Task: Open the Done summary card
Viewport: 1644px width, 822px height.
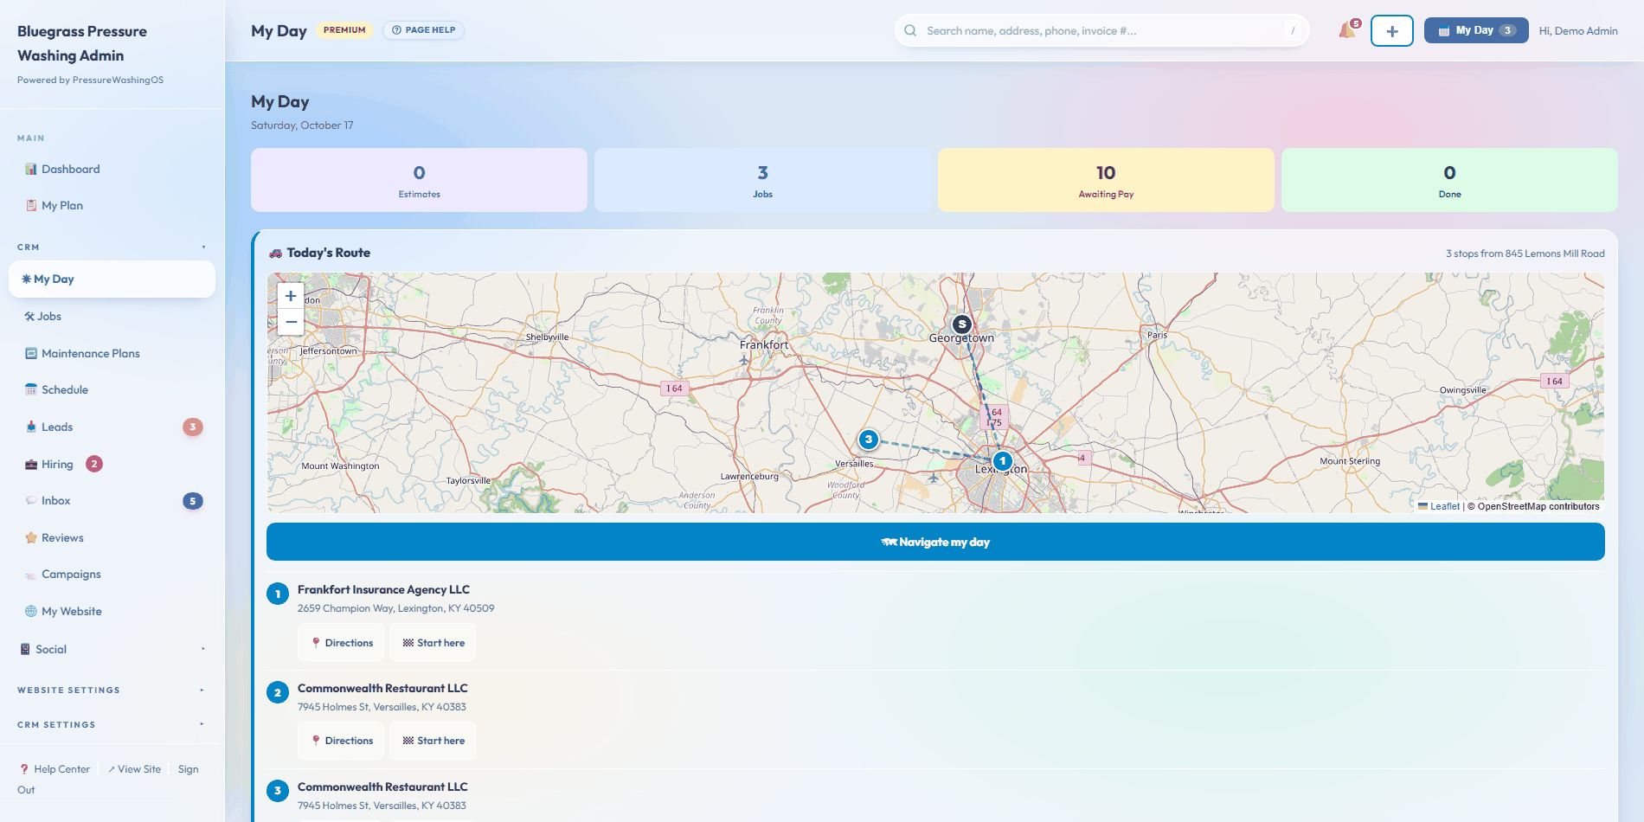Action: [1449, 180]
